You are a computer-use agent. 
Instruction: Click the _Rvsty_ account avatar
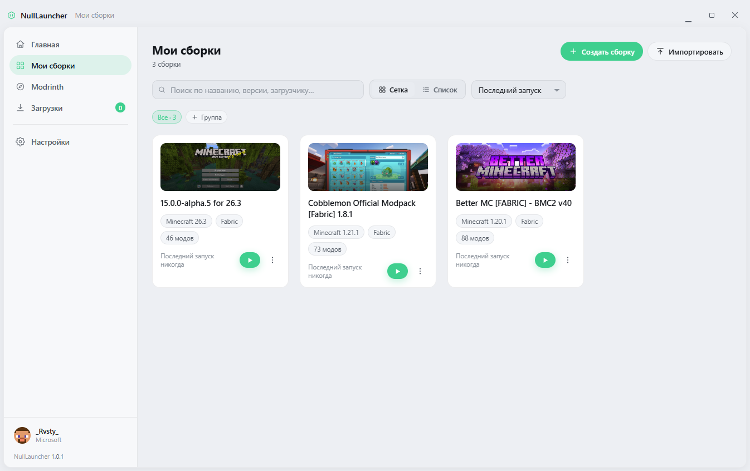[22, 435]
